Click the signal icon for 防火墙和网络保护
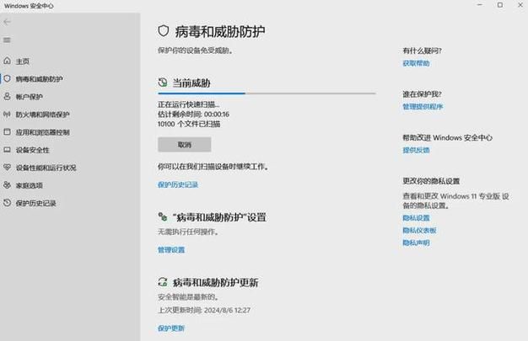 pyautogui.click(x=7, y=115)
